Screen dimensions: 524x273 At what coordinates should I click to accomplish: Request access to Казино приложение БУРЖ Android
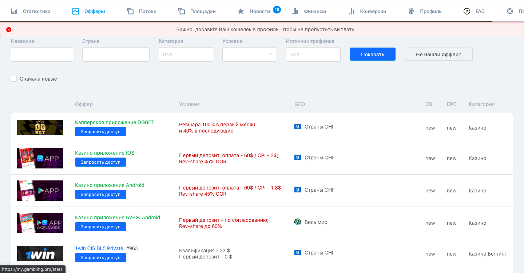(x=100, y=227)
